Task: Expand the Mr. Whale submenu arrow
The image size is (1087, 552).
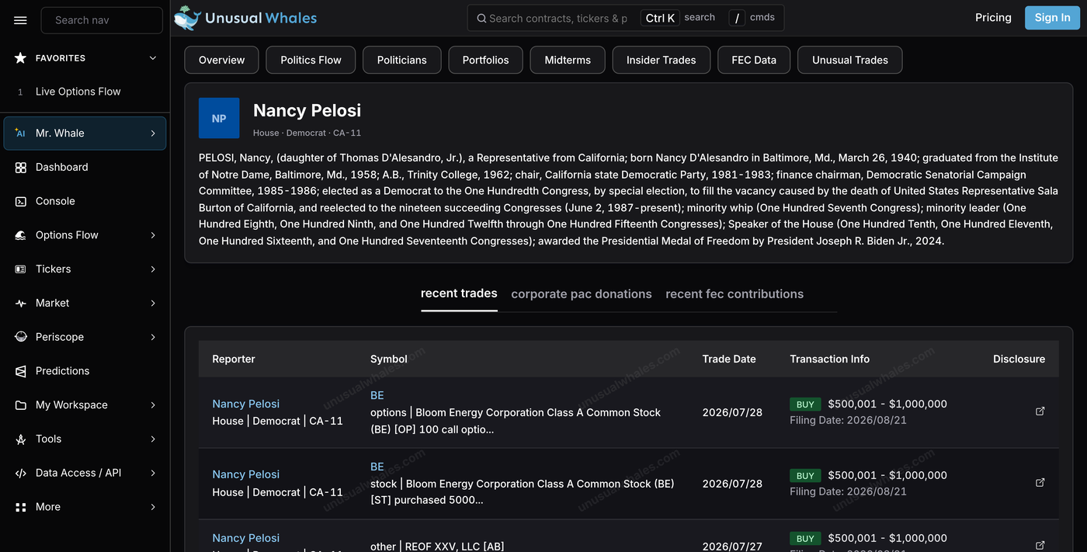Action: click(x=153, y=134)
